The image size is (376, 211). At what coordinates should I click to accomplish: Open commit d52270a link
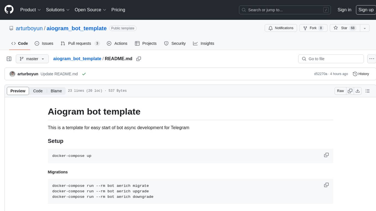pyautogui.click(x=320, y=74)
